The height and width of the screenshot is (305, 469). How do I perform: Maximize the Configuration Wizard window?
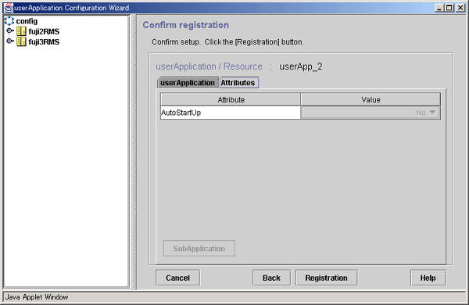tap(449, 8)
